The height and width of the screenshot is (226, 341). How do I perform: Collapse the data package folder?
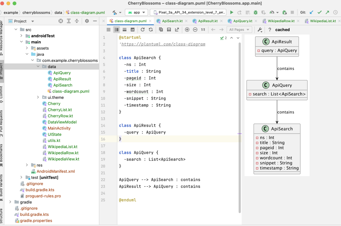(x=38, y=66)
